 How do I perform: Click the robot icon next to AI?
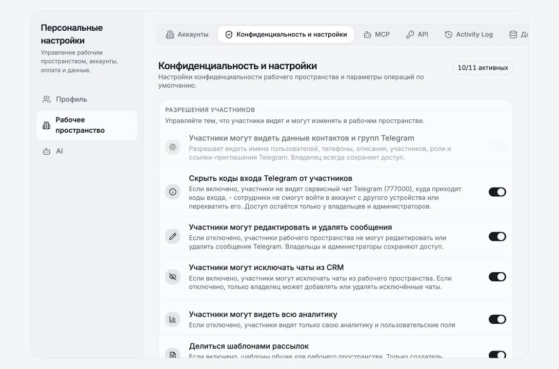tap(46, 151)
